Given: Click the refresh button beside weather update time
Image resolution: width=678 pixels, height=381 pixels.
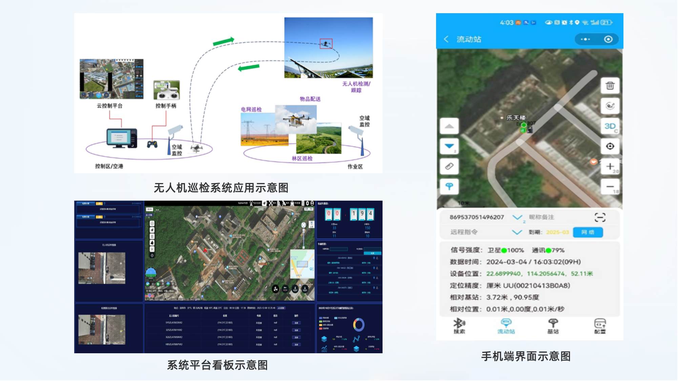Looking at the screenshot, I should click(x=281, y=308).
